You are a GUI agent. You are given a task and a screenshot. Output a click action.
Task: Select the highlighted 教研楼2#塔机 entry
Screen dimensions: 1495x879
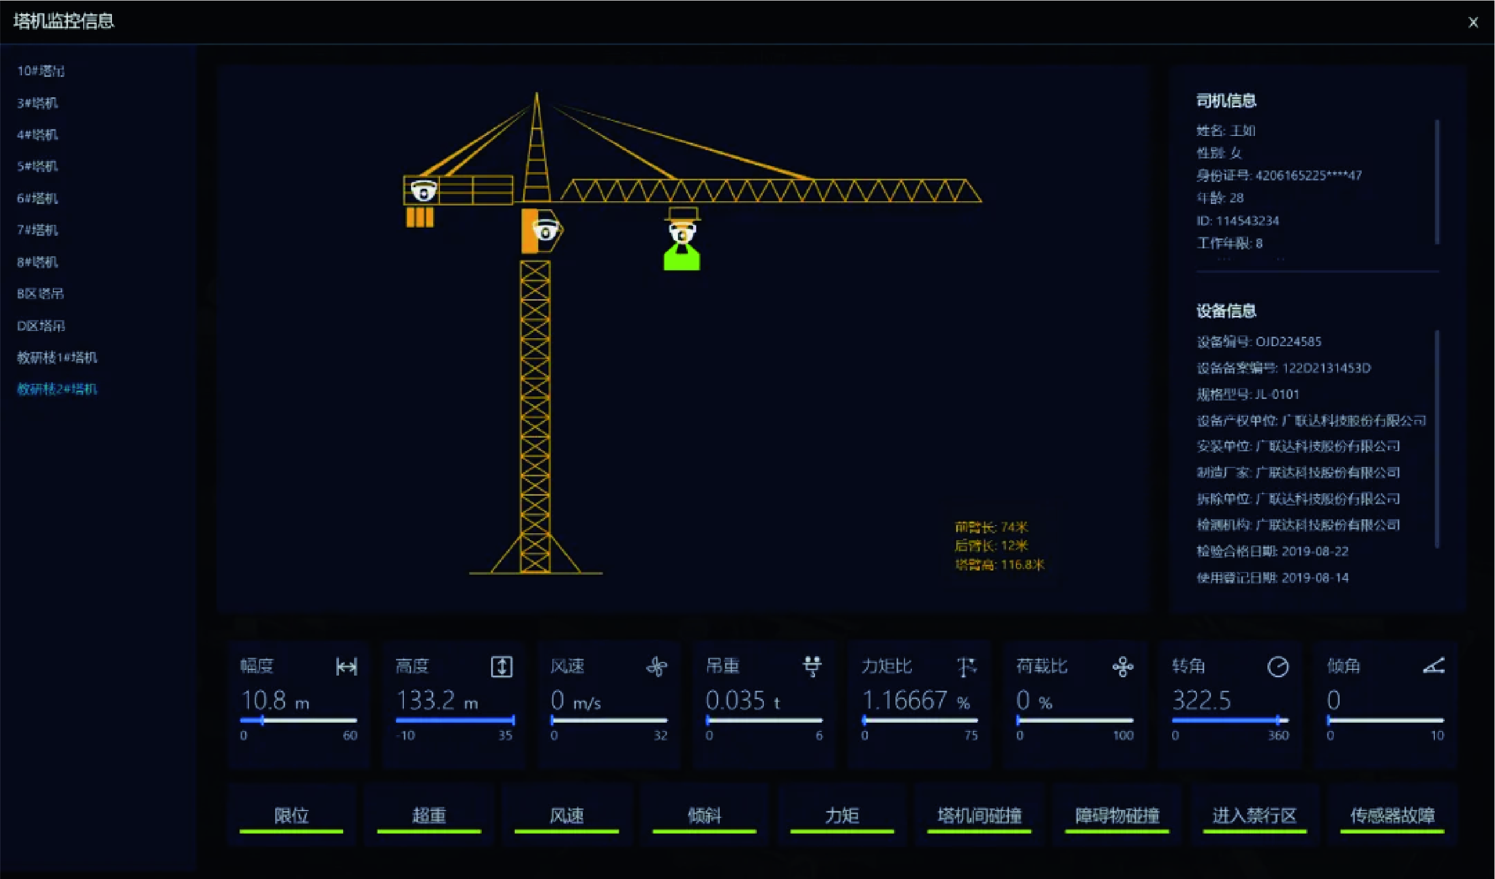coord(57,389)
